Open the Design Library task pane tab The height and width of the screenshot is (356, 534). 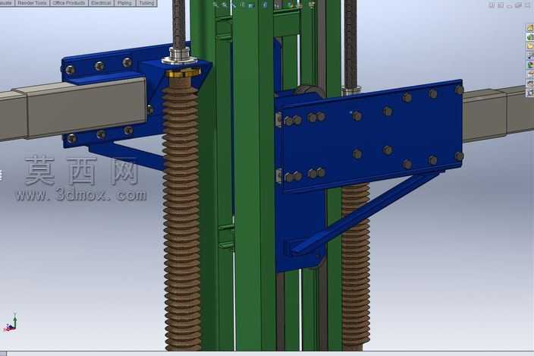pos(530,36)
